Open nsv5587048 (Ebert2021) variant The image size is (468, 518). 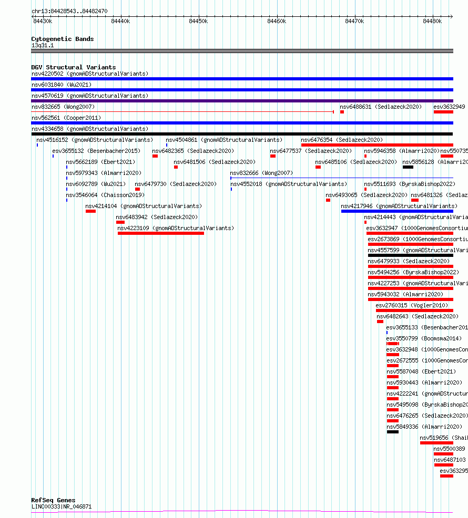point(421,371)
